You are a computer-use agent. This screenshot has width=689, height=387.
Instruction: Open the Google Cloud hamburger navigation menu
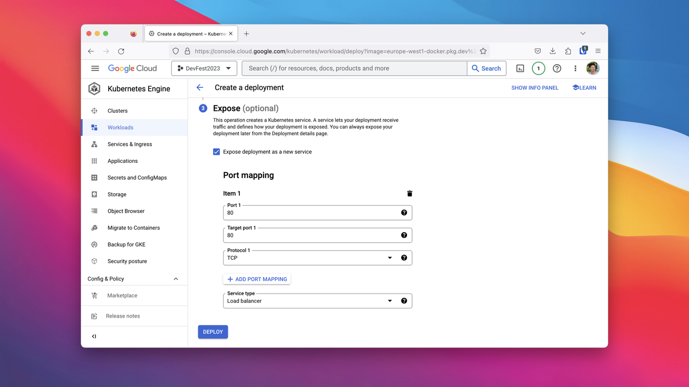95,68
